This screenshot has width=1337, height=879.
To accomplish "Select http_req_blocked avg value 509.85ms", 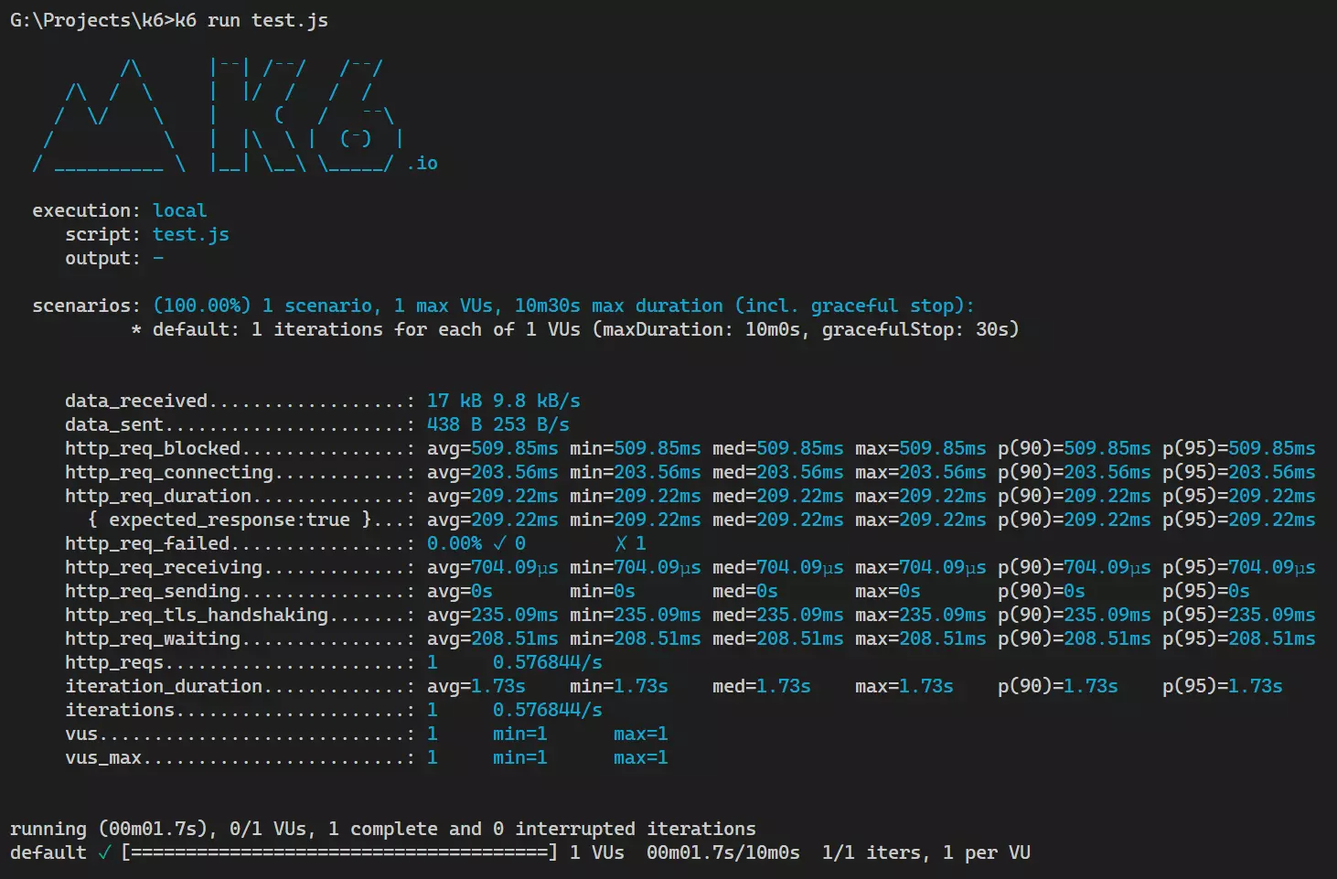I will tap(515, 448).
